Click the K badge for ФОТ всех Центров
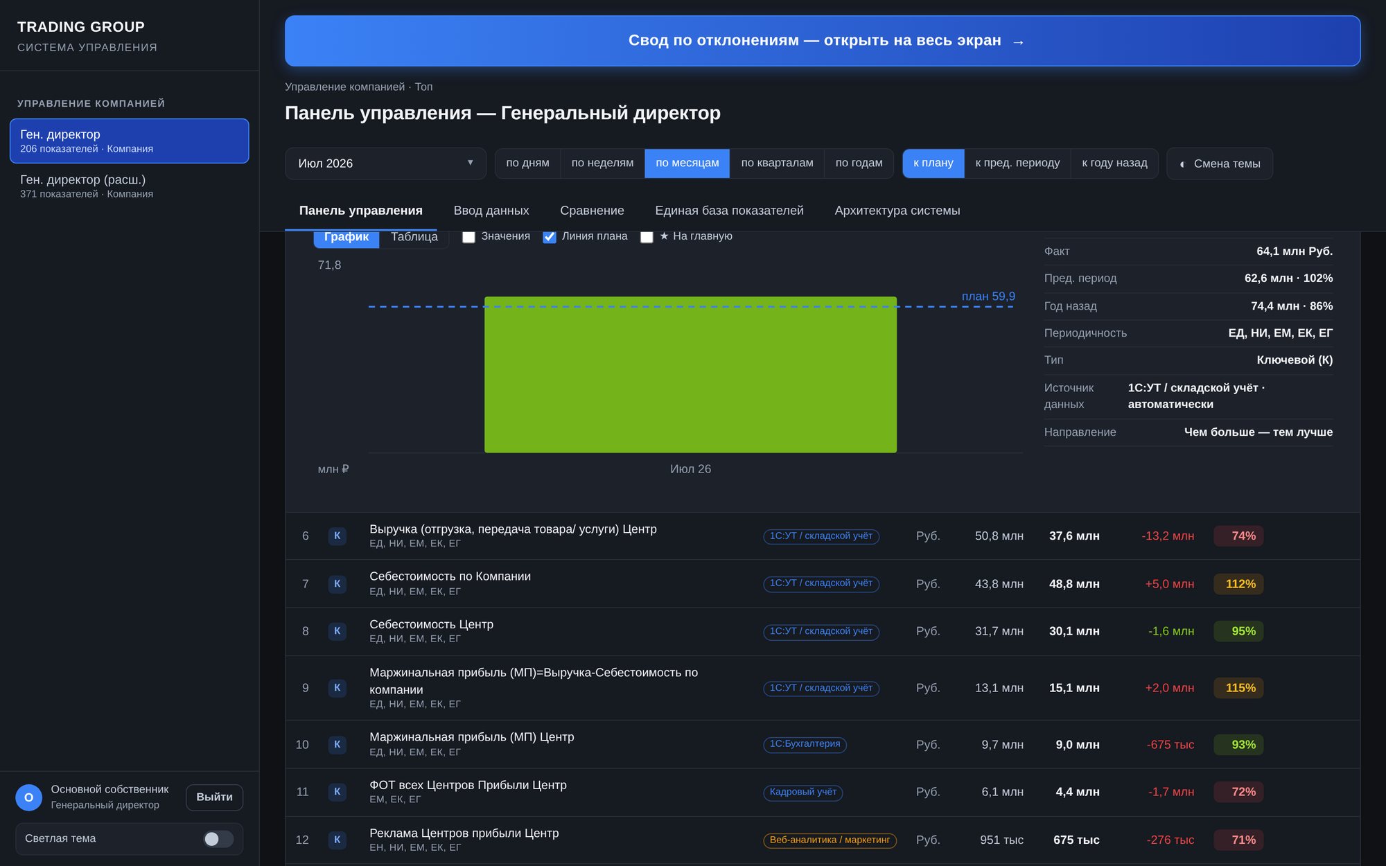Image resolution: width=1386 pixels, height=866 pixels. click(337, 792)
